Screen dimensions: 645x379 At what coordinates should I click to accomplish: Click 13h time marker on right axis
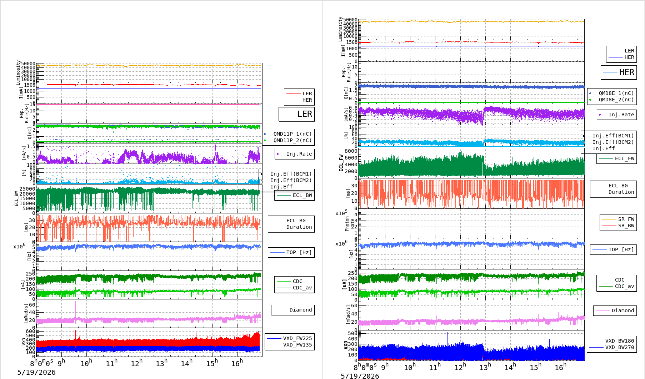click(485, 367)
